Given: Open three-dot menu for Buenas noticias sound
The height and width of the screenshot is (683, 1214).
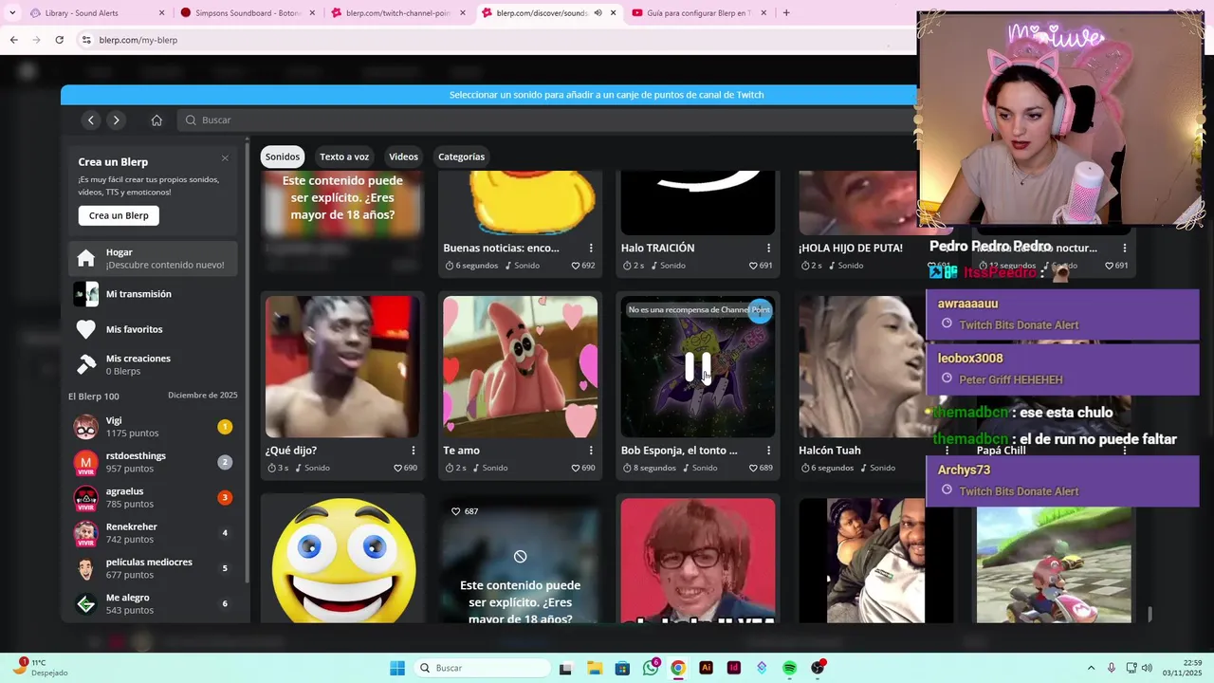Looking at the screenshot, I should pos(591,248).
